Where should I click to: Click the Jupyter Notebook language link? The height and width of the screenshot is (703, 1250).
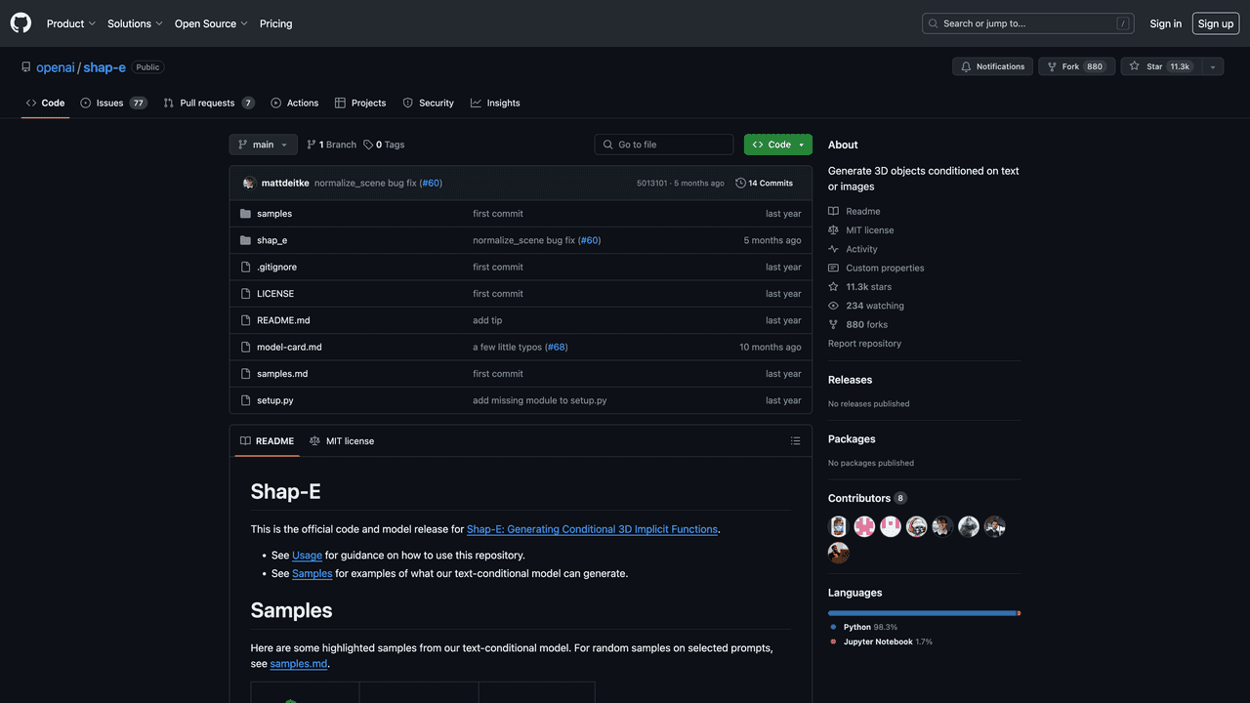881,642
